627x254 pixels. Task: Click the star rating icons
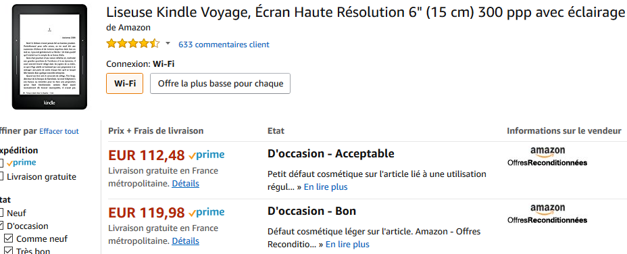coord(133,44)
